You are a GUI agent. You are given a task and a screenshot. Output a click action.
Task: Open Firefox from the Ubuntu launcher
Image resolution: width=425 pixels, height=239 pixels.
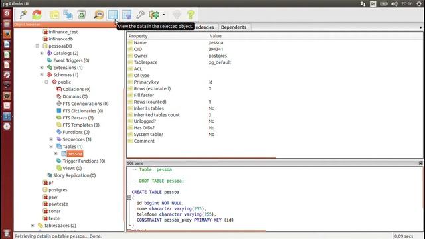[x=7, y=34]
